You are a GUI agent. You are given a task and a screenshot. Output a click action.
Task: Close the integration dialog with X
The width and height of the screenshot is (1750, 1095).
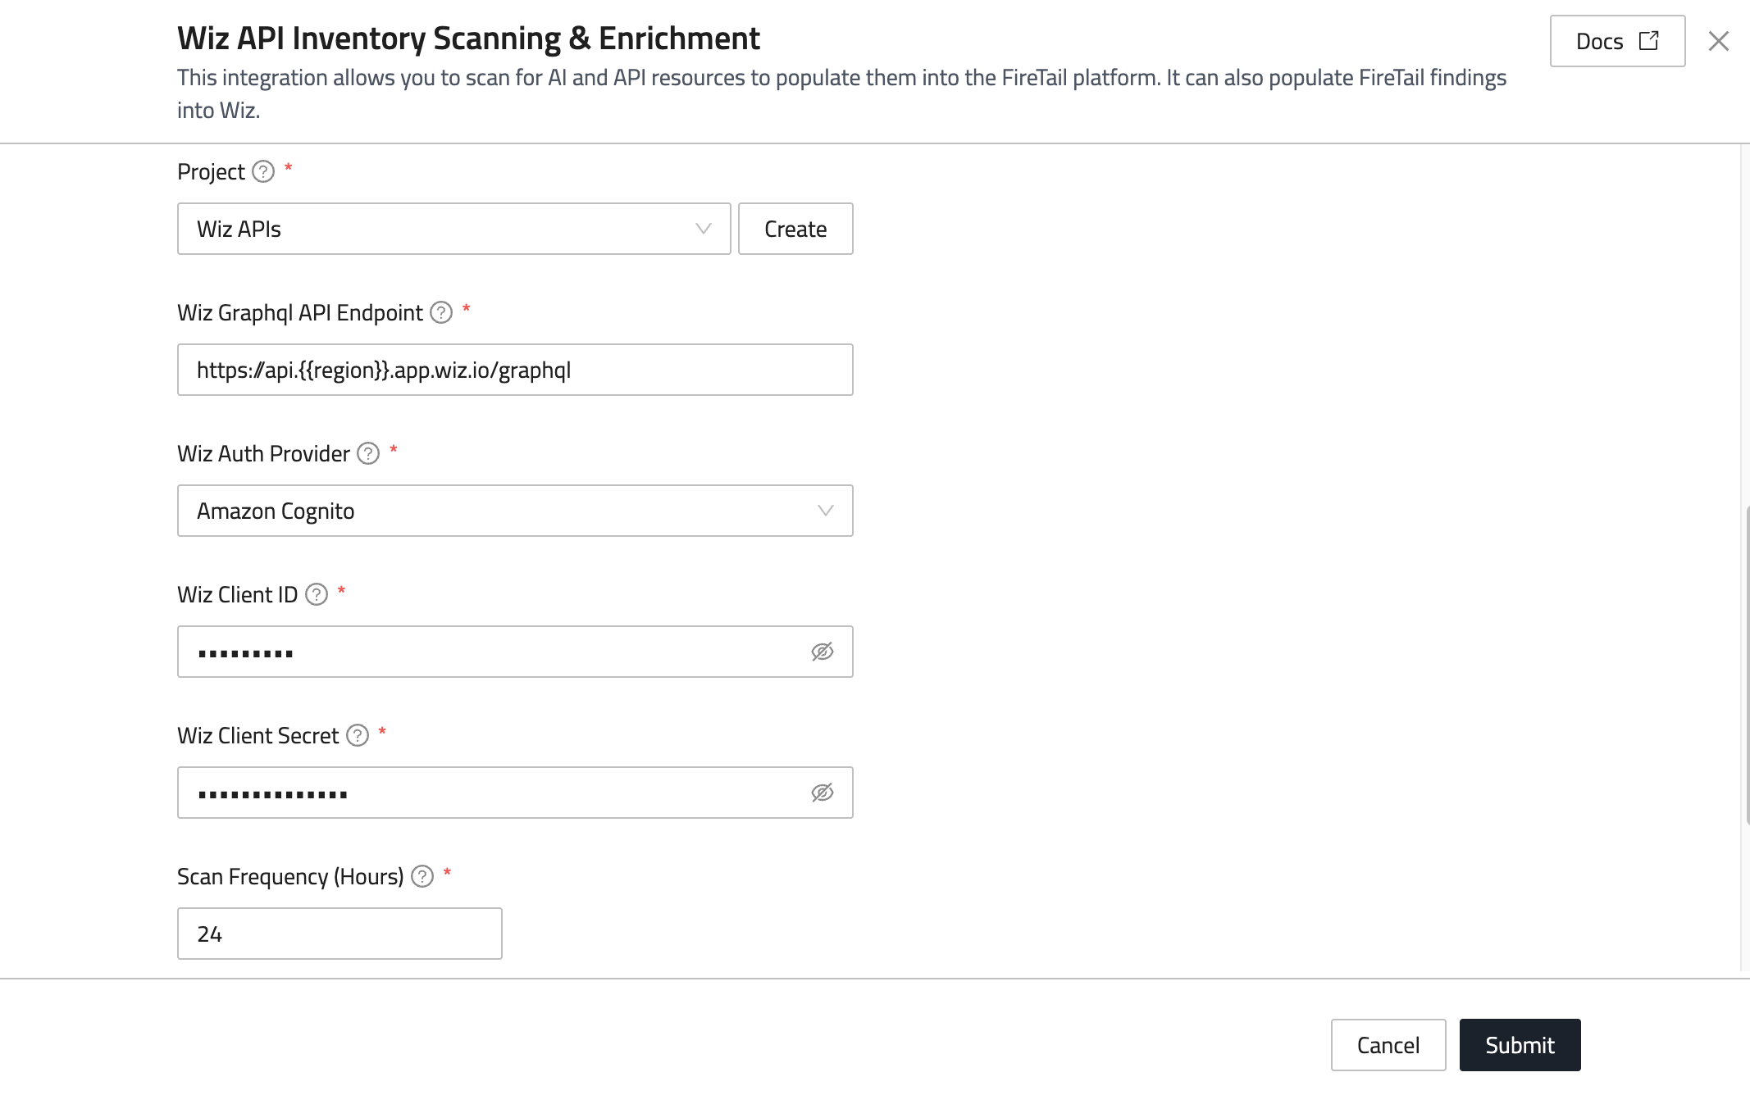pyautogui.click(x=1718, y=41)
